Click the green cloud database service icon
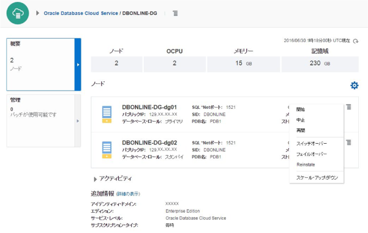 coord(18,13)
